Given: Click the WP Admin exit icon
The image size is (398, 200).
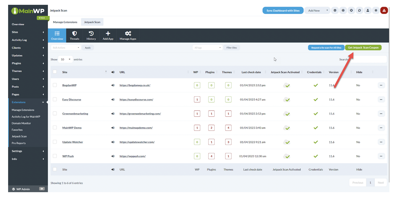Looking at the screenshot, I should point(42,189).
